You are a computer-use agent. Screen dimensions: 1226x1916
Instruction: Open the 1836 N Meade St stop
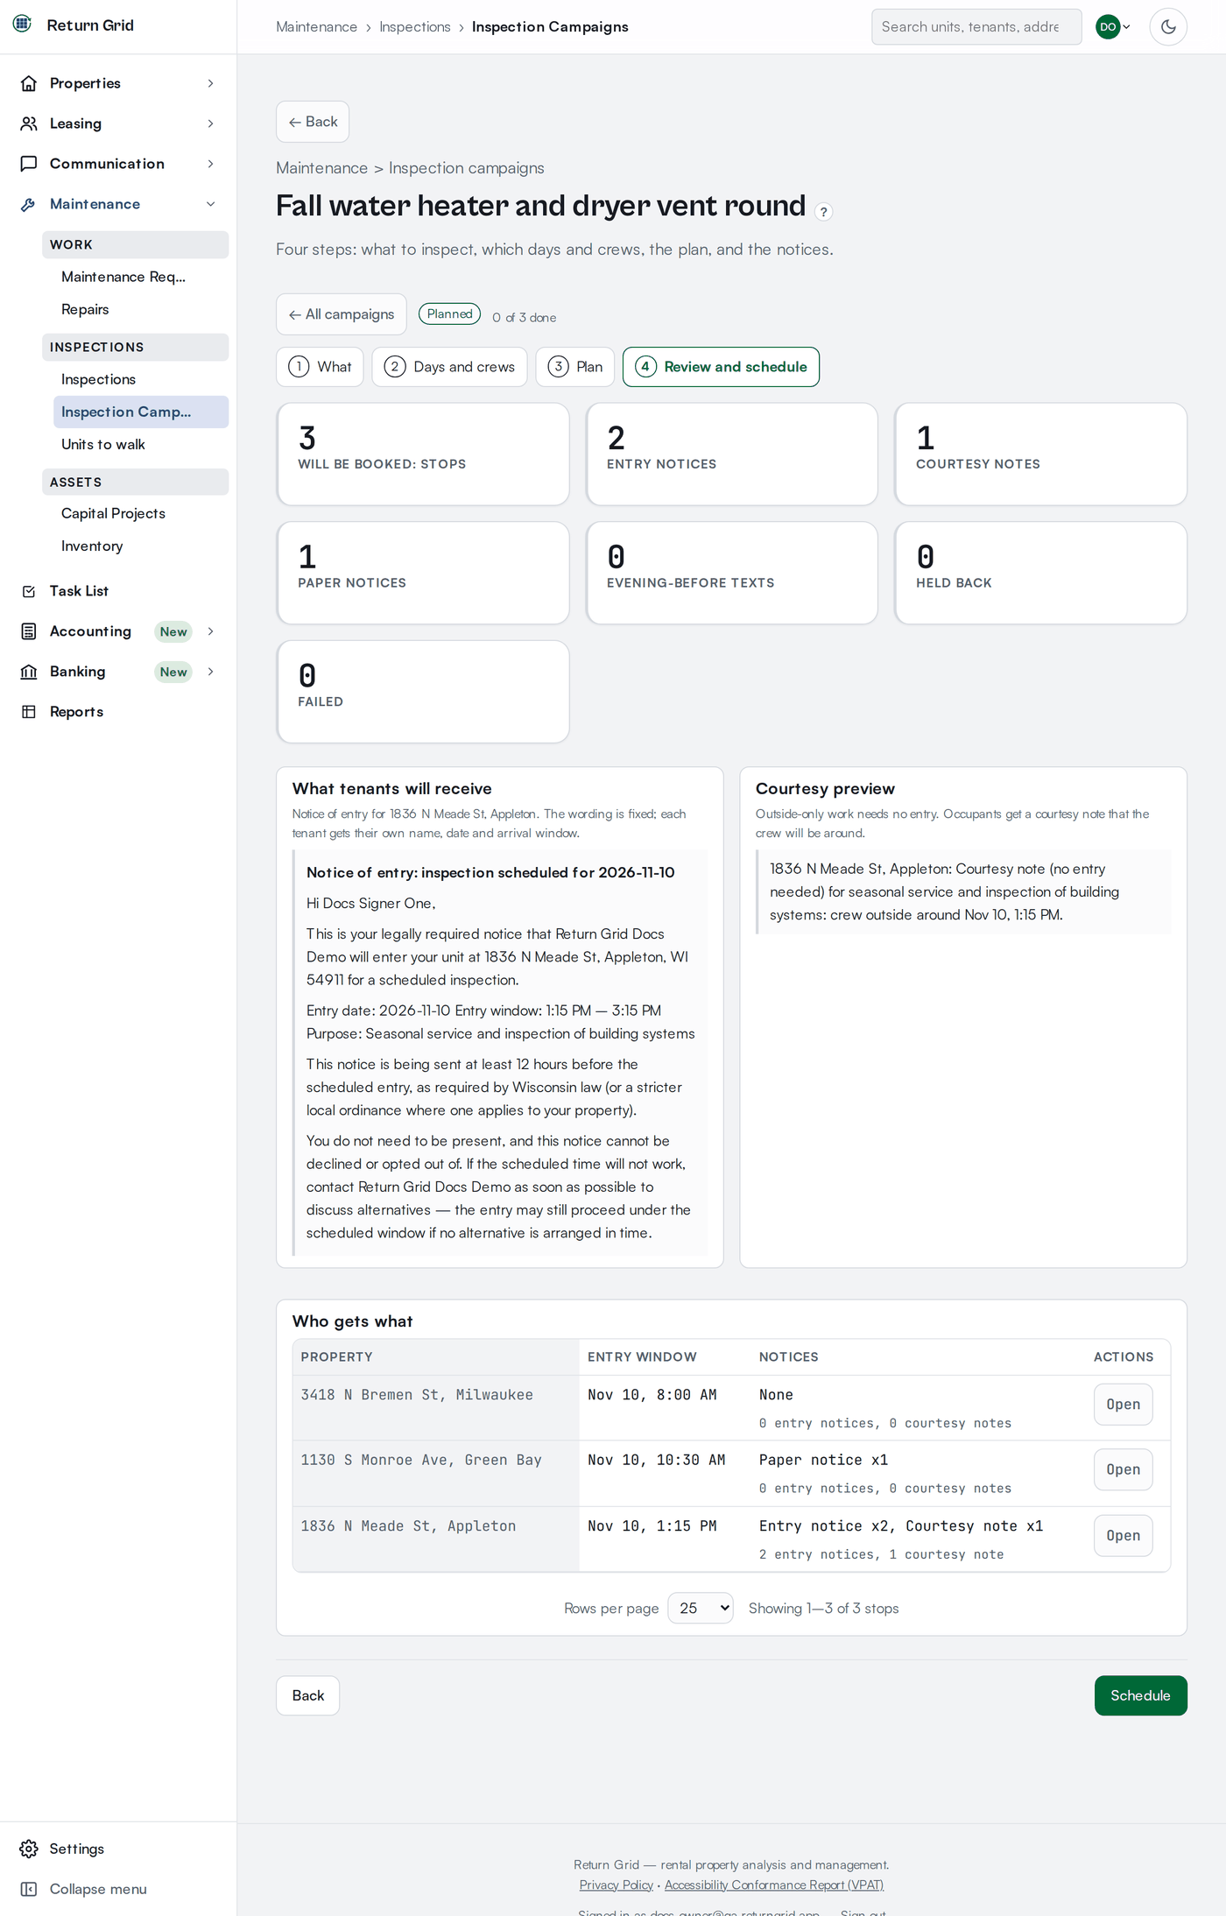pyautogui.click(x=1123, y=1535)
